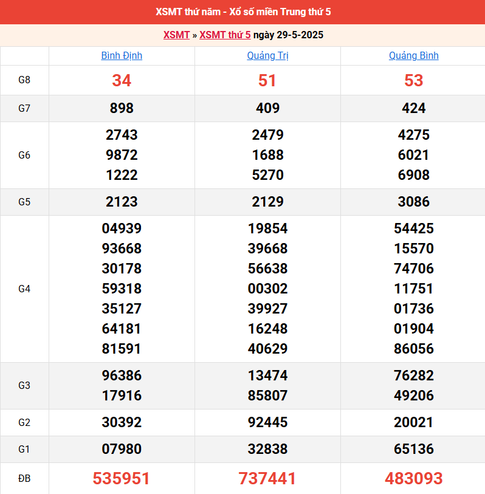This screenshot has height=494, width=485.
Task: Open the Quảng Bình province link
Action: pyautogui.click(x=413, y=56)
